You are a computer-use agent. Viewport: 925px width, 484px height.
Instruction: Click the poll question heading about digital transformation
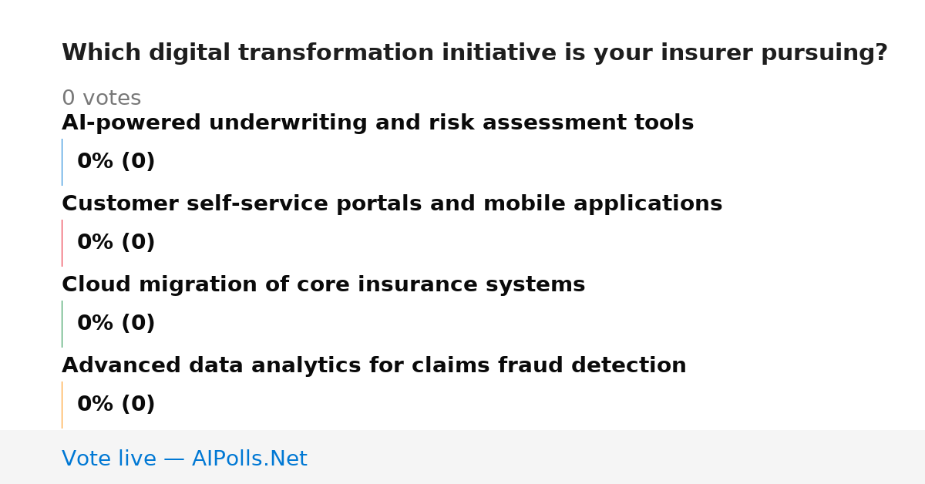474,53
